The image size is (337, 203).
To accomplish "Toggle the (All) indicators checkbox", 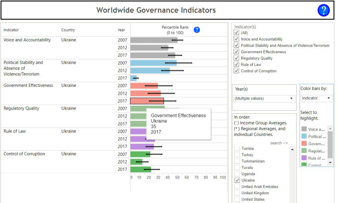I will pyautogui.click(x=237, y=33).
